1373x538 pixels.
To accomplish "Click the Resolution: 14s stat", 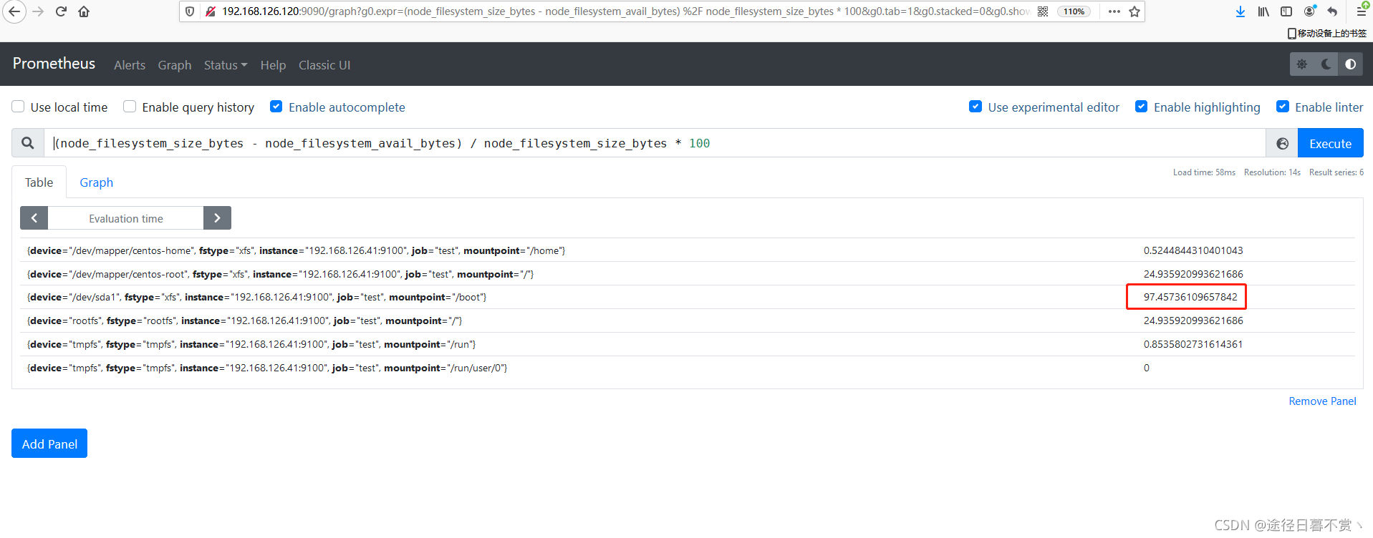I will 1272,172.
